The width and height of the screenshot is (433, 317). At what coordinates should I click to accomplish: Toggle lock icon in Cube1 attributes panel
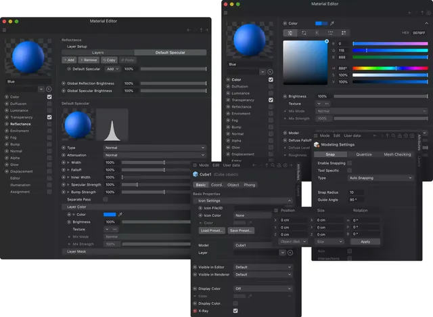click(279, 165)
